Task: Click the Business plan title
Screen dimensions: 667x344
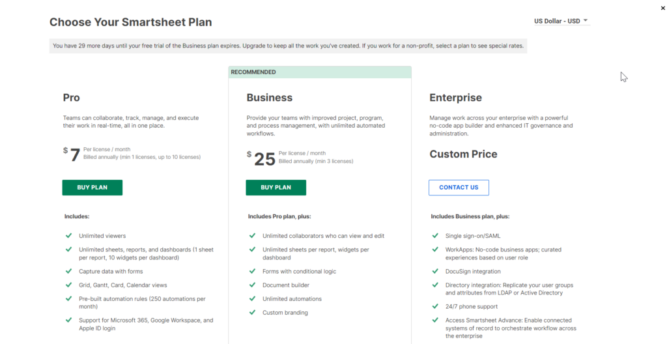Action: [x=269, y=98]
